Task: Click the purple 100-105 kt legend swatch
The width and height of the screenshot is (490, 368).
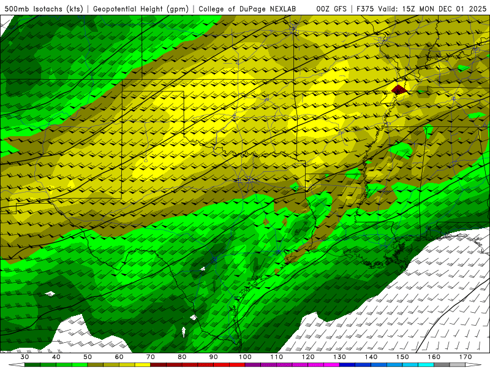Action: (x=253, y=365)
